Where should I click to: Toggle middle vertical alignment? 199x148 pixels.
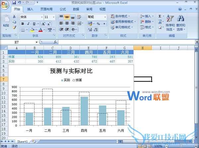pyautogui.click(x=67, y=17)
